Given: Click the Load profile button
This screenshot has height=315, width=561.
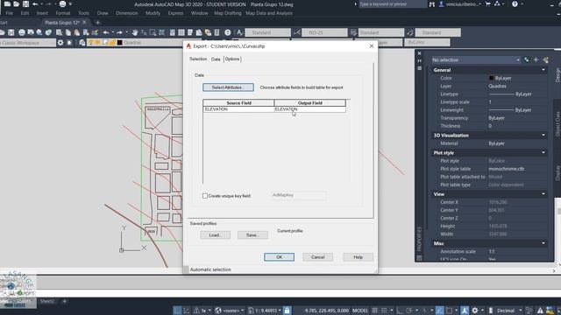Looking at the screenshot, I should (215, 235).
